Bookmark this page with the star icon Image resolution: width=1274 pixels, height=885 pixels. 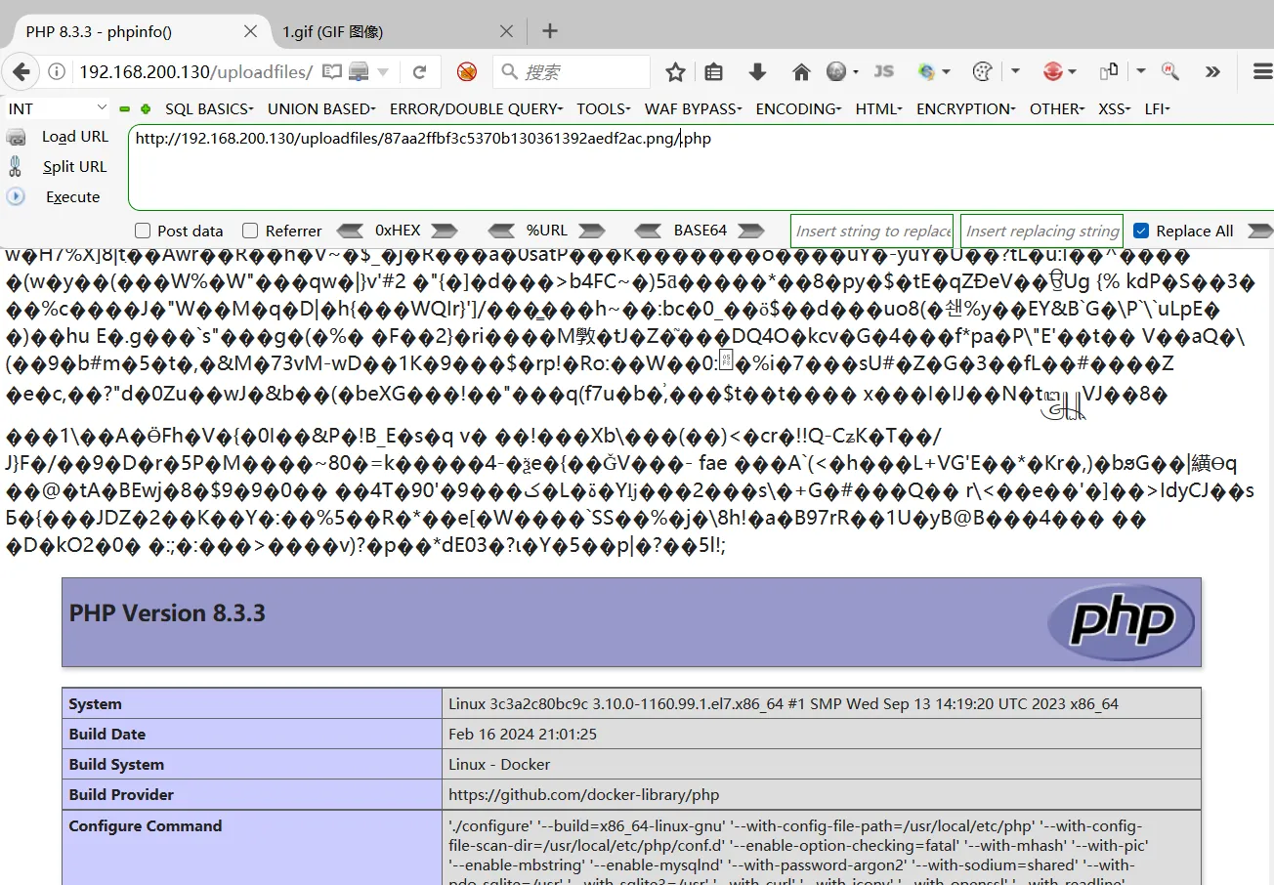click(x=675, y=71)
